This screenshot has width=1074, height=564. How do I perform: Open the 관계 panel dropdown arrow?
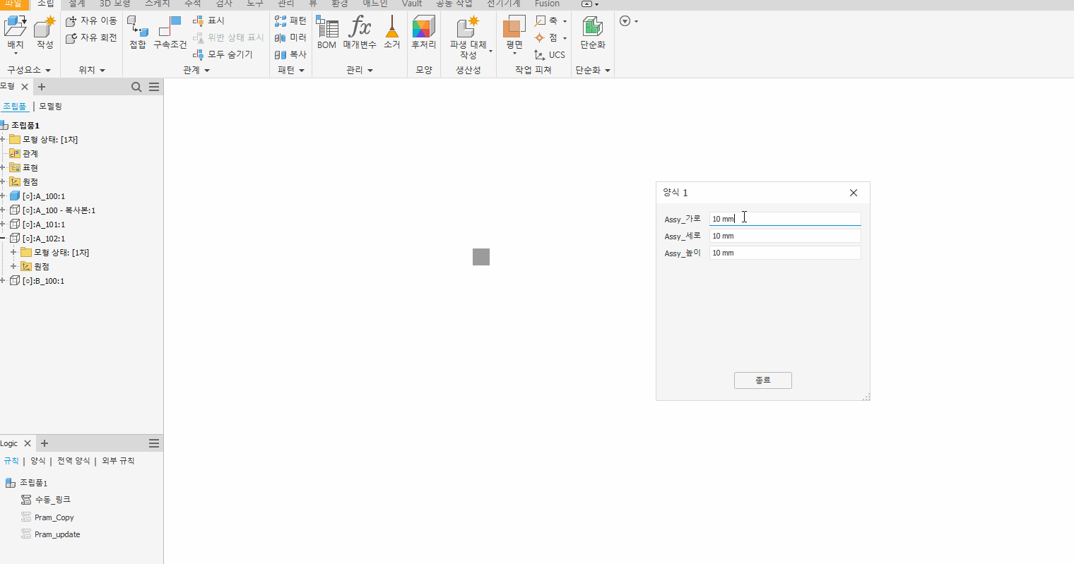tap(207, 71)
